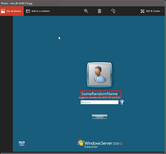The image size is (166, 154).
Task: Open the Edit & Create menu
Action: (153, 11)
